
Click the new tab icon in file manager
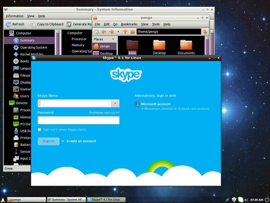pos(97,32)
